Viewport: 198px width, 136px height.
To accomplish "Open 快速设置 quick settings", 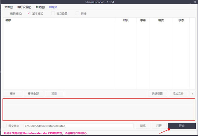I will (x=157, y=94).
